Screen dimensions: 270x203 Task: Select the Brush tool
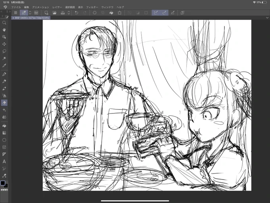(x=4, y=88)
